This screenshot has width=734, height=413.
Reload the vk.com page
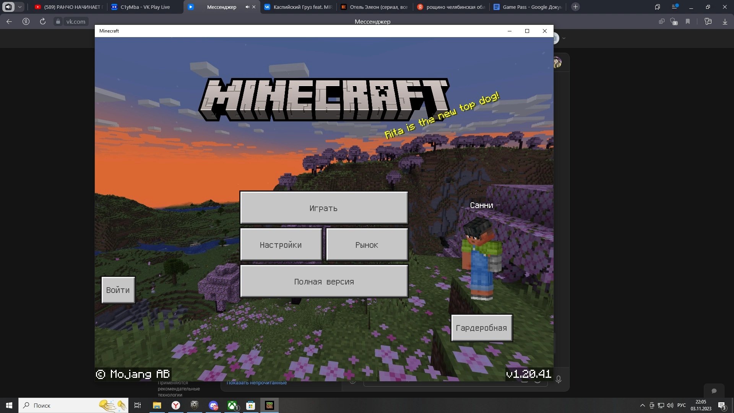43,21
